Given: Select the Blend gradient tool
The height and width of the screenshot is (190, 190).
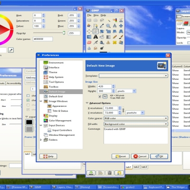Looking at the screenshot, I should coord(108,37).
